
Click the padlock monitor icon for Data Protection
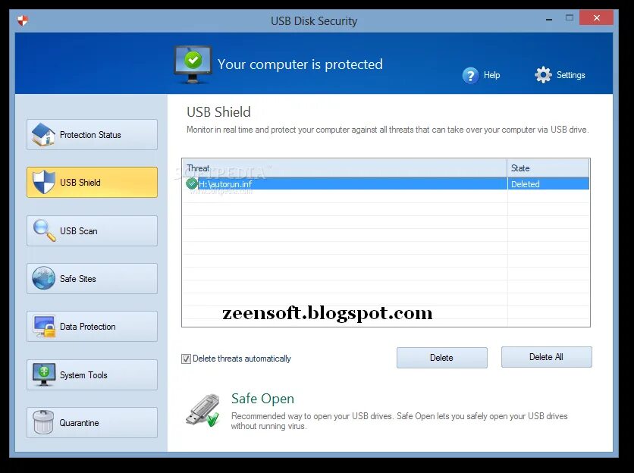coord(44,326)
